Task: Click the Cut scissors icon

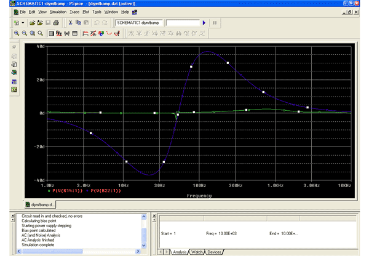Action: pyautogui.click(x=70, y=23)
